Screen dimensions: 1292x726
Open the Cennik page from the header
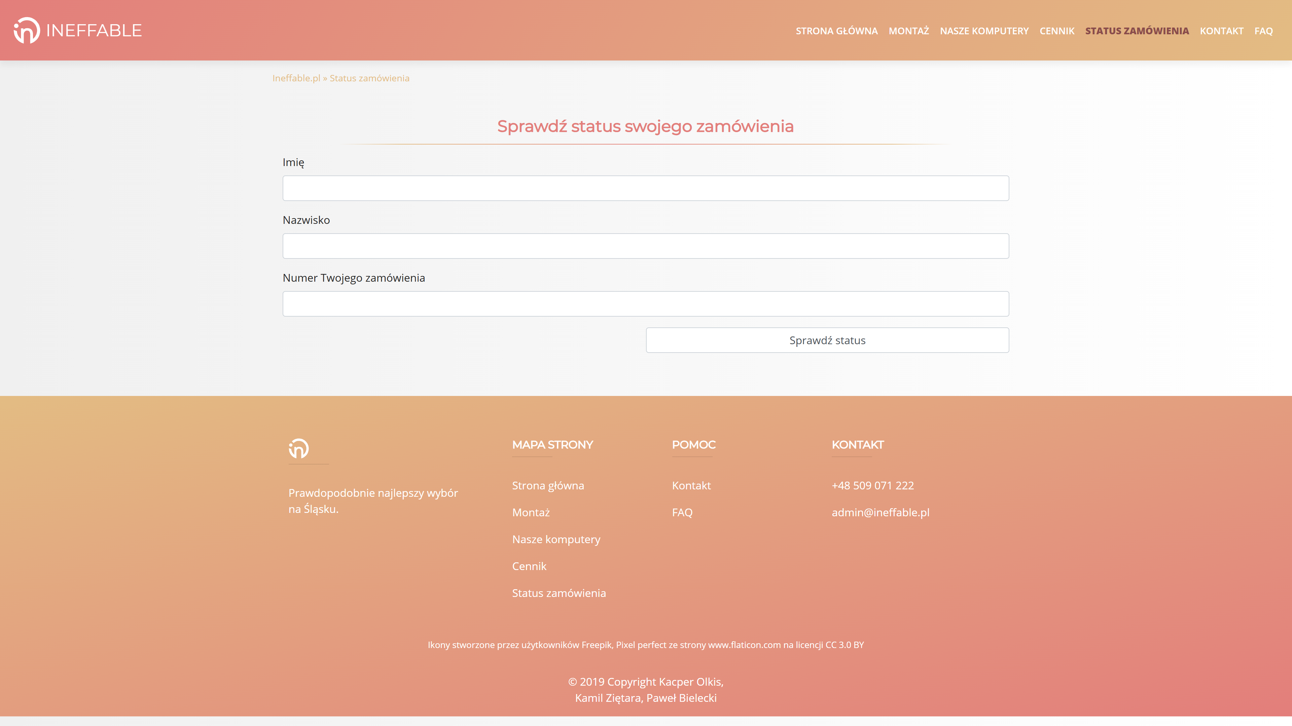pyautogui.click(x=1057, y=31)
